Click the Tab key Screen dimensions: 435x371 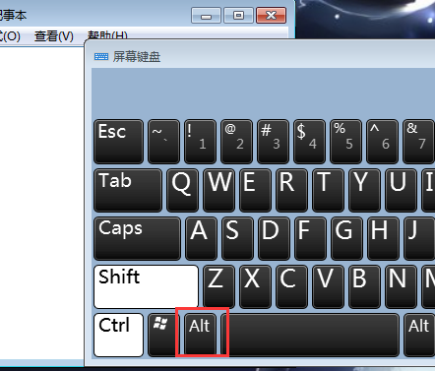(x=128, y=190)
